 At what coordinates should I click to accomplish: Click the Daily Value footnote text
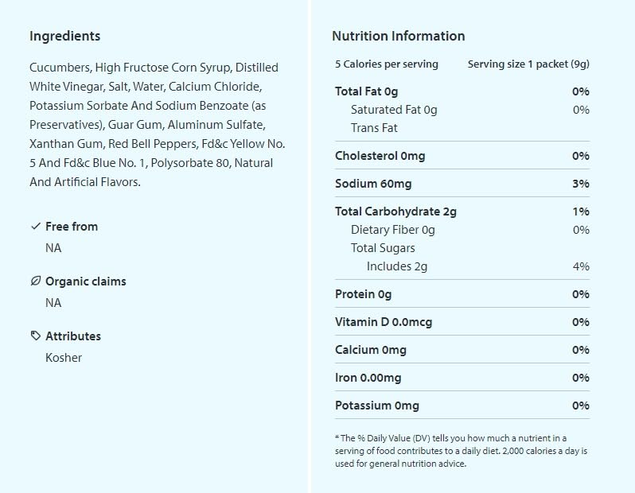(x=461, y=451)
